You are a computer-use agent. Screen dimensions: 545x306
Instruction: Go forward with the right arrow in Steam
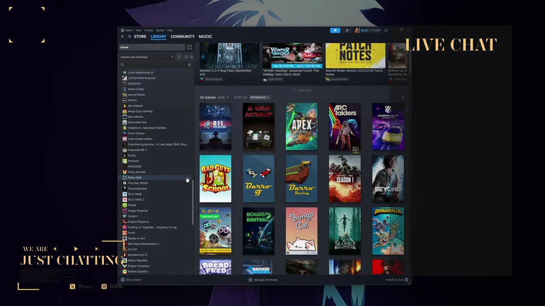[x=129, y=37]
